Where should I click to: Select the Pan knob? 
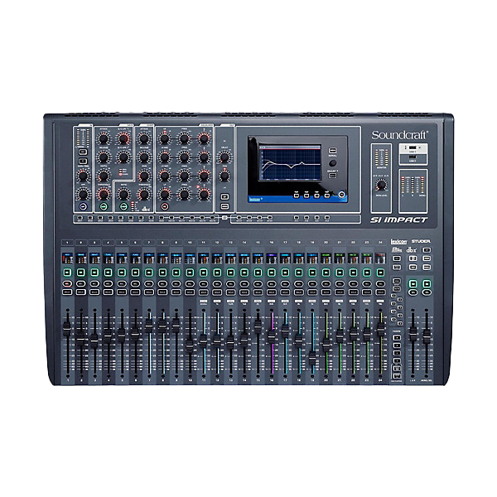pyautogui.click(x=224, y=176)
